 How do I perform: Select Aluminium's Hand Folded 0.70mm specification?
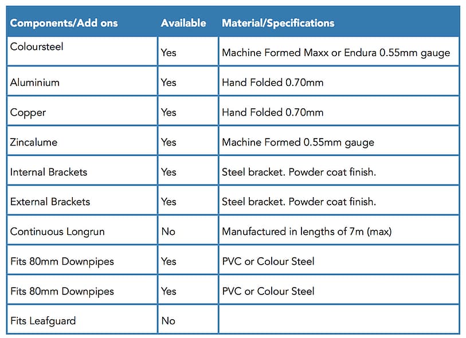click(x=272, y=82)
